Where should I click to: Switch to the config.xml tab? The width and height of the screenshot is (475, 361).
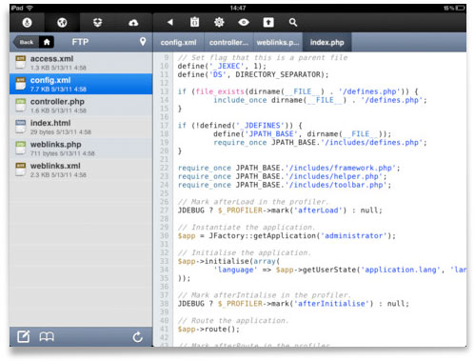click(x=178, y=42)
